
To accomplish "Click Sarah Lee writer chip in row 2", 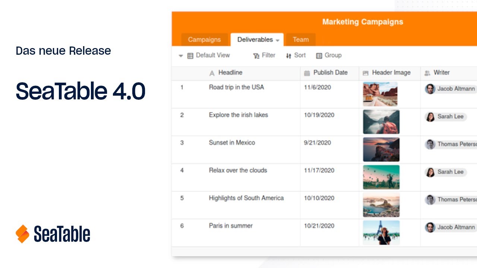I will pos(446,117).
